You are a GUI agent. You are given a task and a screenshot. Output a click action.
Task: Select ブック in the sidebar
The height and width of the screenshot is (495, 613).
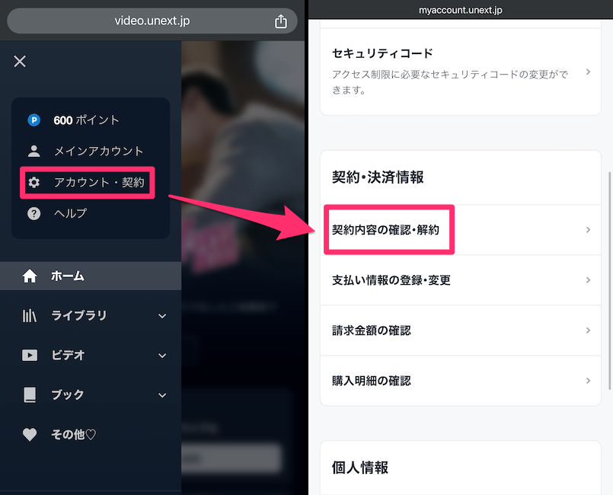coord(68,395)
